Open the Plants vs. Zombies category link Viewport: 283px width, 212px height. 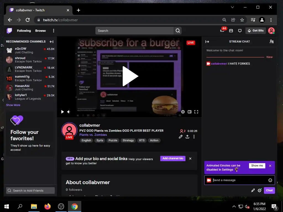click(x=93, y=135)
